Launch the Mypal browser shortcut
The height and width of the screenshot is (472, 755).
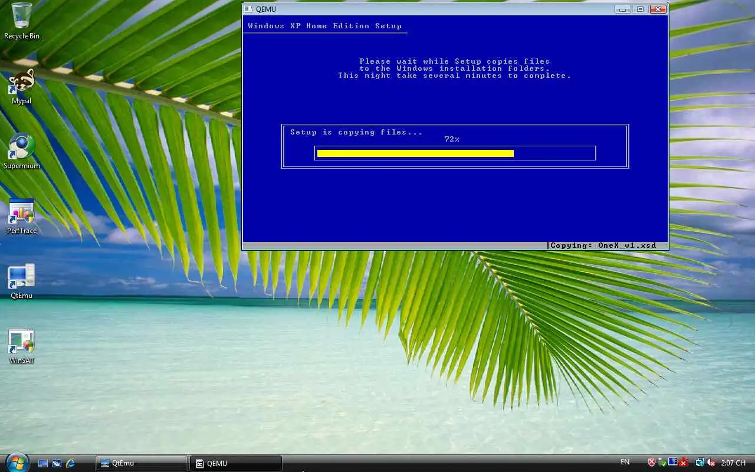click(21, 86)
